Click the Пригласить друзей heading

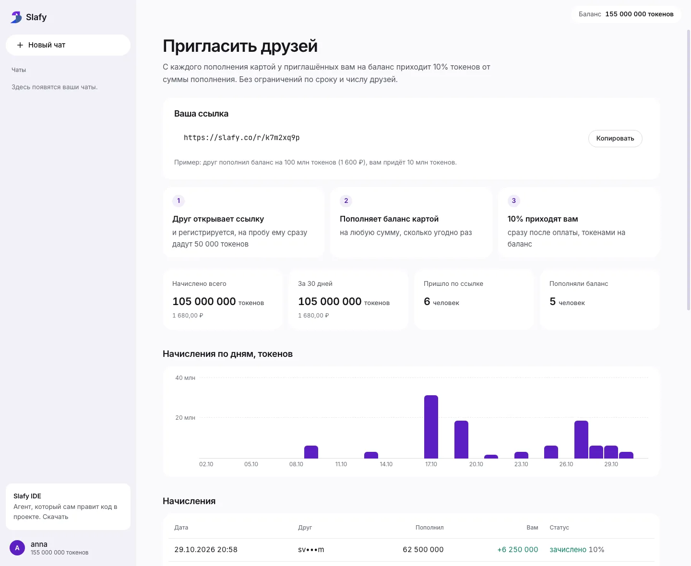240,46
